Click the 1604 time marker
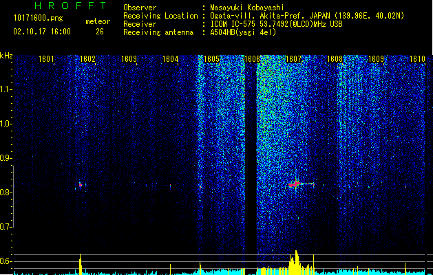 click(171, 58)
